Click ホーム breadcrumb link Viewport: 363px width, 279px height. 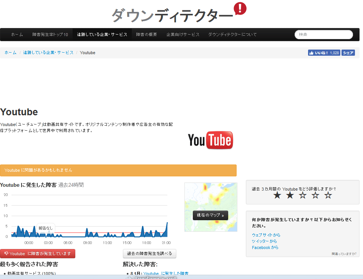(10, 53)
